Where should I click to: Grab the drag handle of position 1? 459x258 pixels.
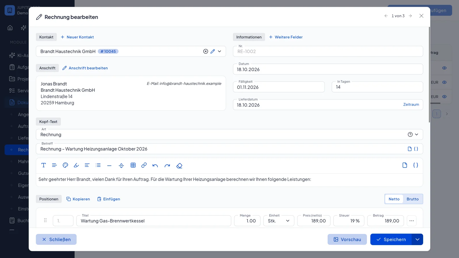[x=45, y=220]
